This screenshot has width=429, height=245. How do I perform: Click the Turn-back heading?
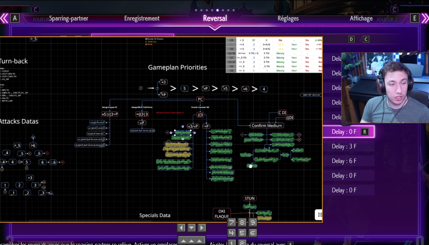pos(13,61)
